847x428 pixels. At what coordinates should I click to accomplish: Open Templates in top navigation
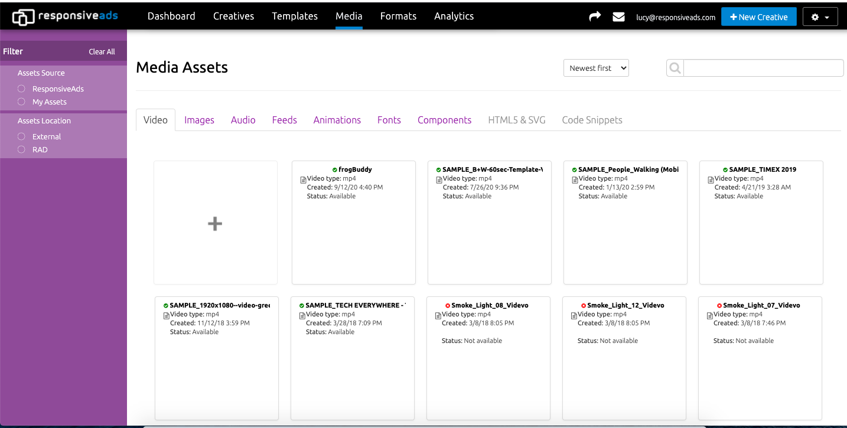(x=295, y=17)
